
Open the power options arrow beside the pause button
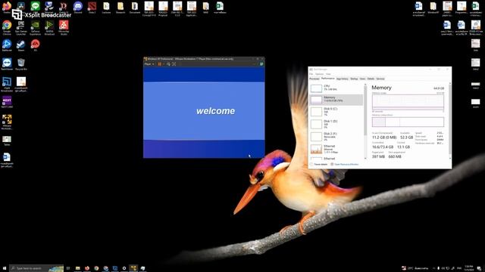[164, 63]
